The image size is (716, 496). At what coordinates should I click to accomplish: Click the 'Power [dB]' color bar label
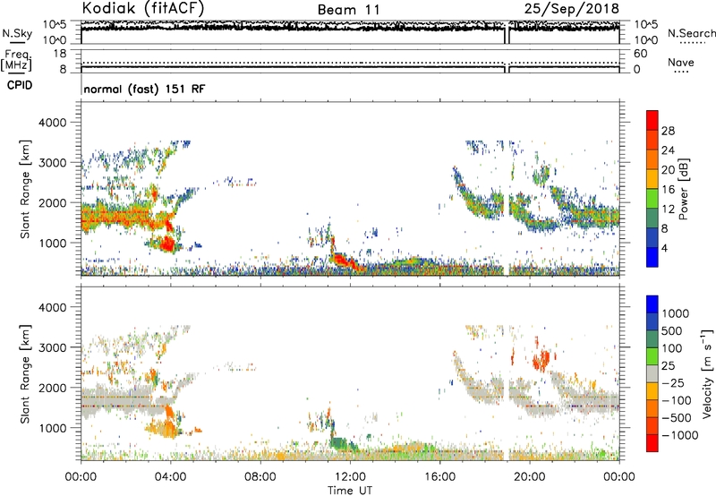[683, 189]
